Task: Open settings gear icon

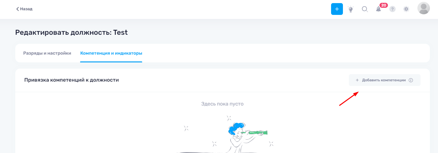Action: (406, 9)
